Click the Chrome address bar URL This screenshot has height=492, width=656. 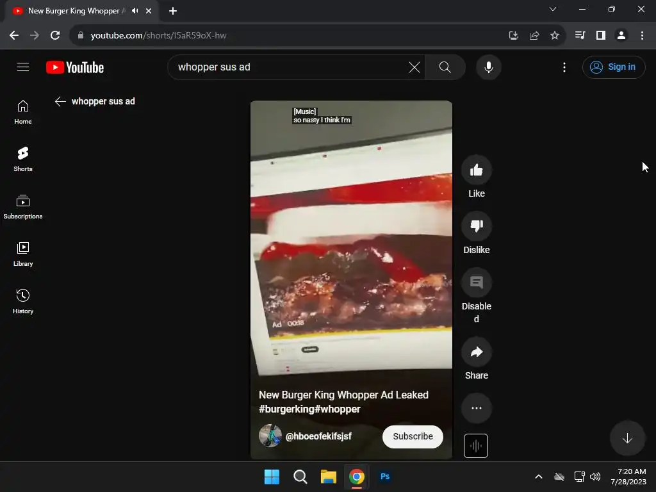pyautogui.click(x=159, y=36)
